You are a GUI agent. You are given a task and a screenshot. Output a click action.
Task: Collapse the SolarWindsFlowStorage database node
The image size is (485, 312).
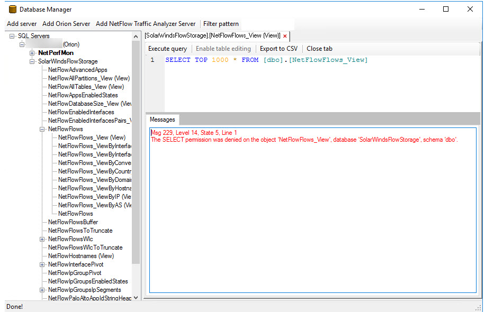click(x=32, y=61)
